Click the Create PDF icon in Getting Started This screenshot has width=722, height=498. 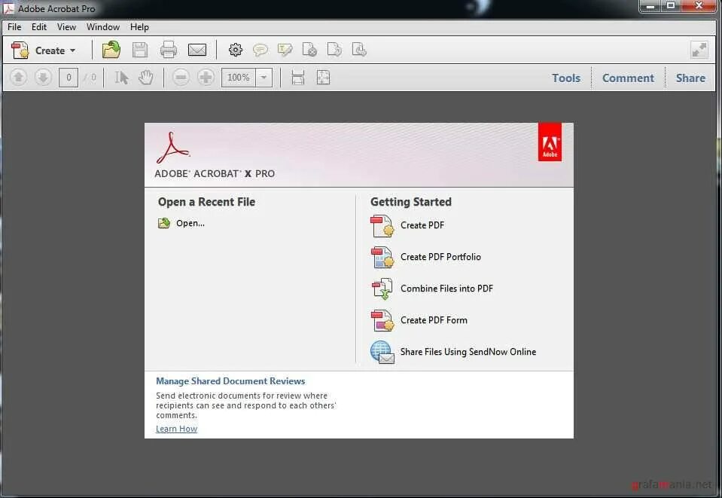pos(382,226)
